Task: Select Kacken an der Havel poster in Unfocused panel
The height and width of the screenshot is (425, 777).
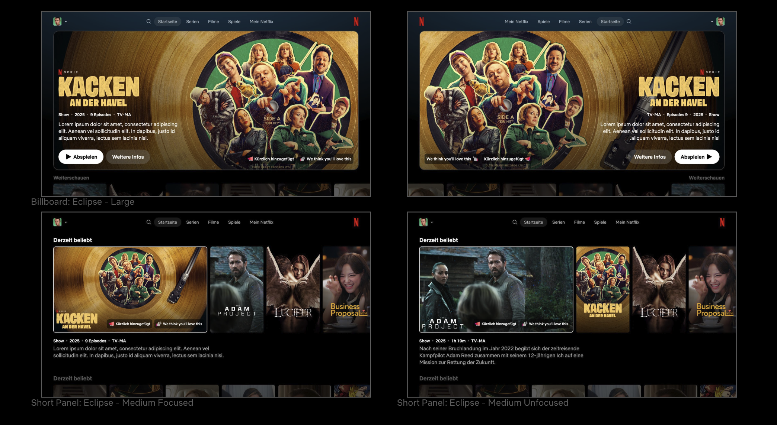Action: (x=603, y=289)
